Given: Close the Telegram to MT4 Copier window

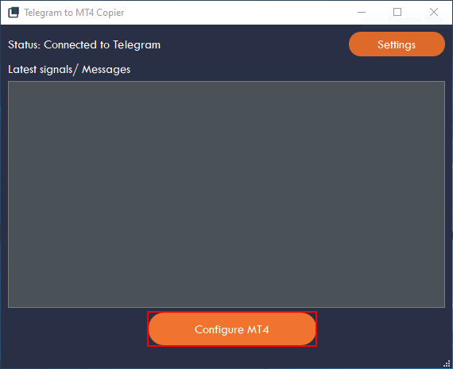Looking at the screenshot, I should click(x=434, y=12).
